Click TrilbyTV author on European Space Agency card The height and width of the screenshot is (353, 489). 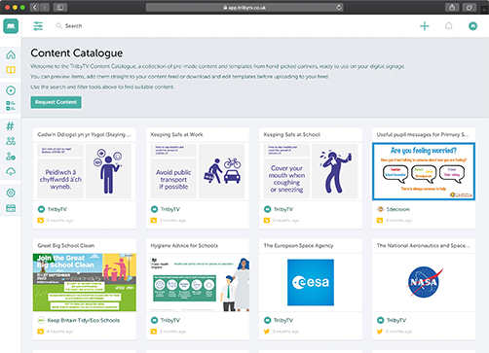tap(283, 320)
